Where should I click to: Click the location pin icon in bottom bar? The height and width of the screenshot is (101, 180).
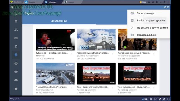click(x=160, y=99)
